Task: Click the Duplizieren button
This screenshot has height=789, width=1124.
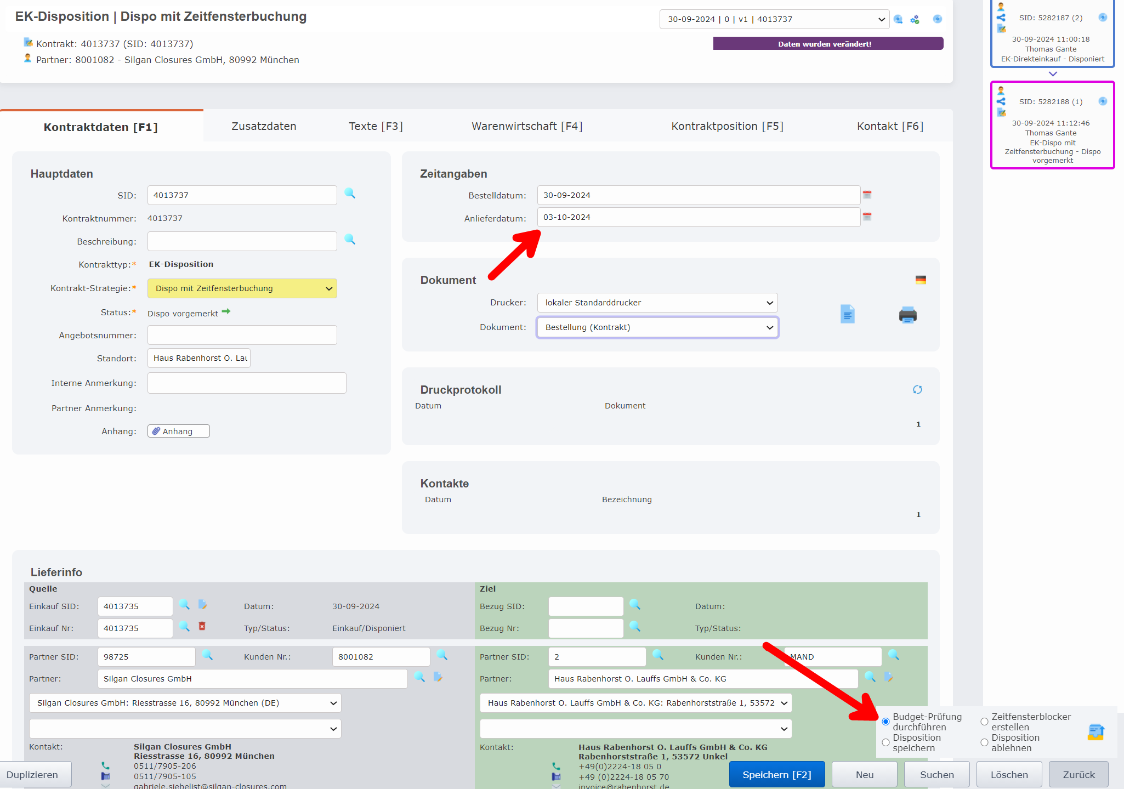Action: click(x=33, y=775)
